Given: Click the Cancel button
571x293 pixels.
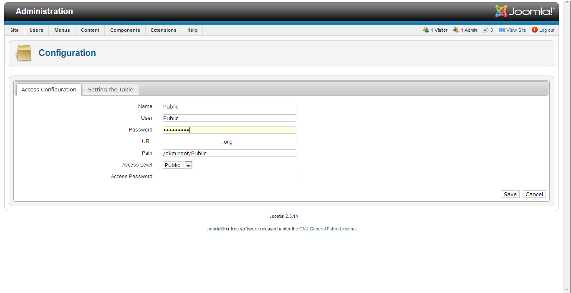Looking at the screenshot, I should click(x=534, y=194).
